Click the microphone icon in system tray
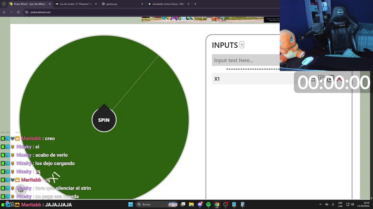Viewport: 373px width, 209px height. tap(333, 204)
